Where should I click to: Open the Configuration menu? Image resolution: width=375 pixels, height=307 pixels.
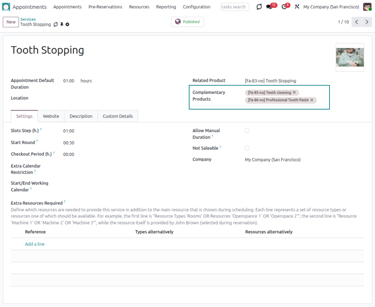point(196,7)
